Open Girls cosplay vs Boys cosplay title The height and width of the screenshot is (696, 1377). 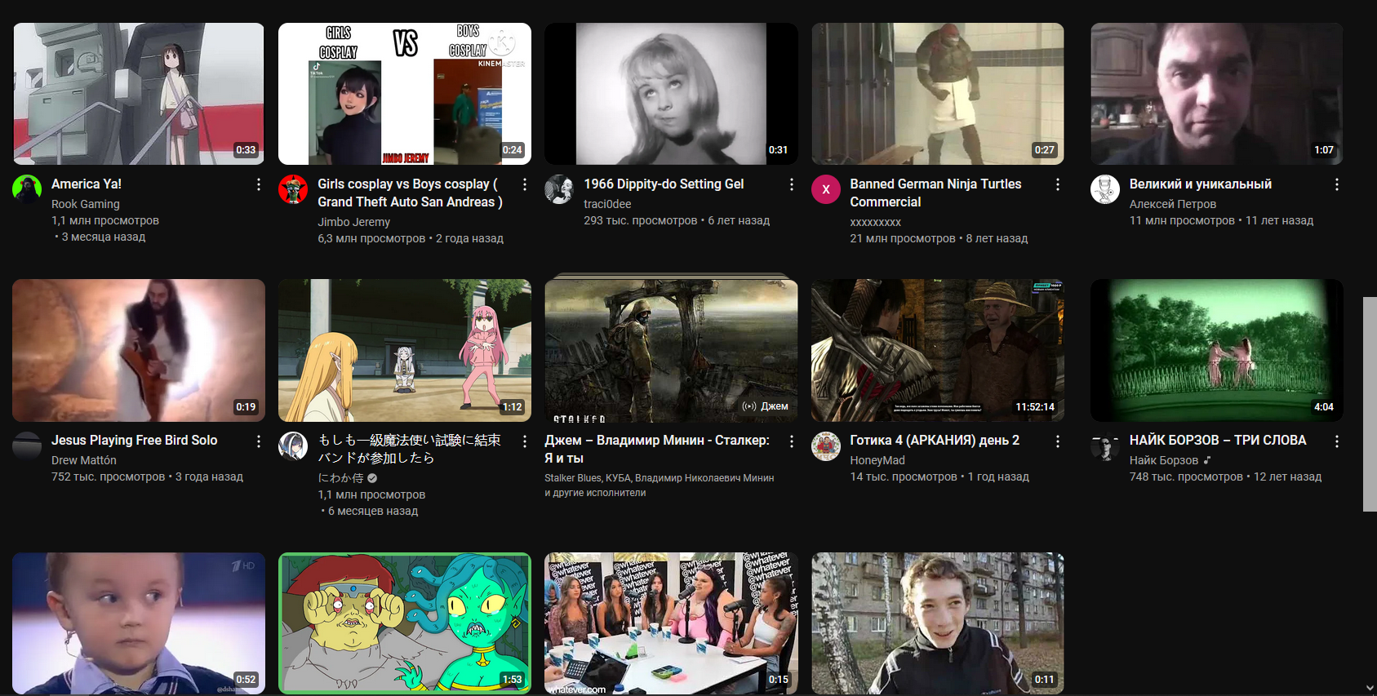click(410, 193)
